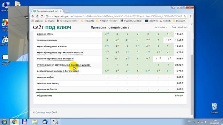Open the Instagram bookmark folder
The width and height of the screenshot is (223, 125).
(x=179, y=21)
